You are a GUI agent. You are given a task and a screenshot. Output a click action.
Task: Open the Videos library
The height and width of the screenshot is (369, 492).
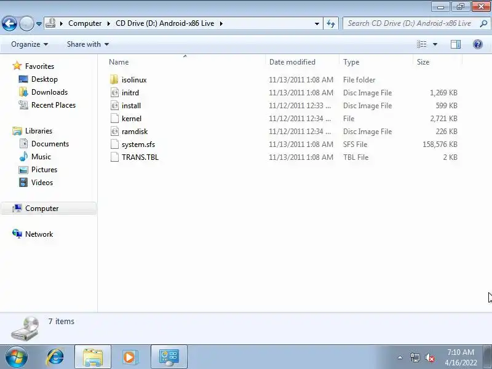[x=42, y=182]
